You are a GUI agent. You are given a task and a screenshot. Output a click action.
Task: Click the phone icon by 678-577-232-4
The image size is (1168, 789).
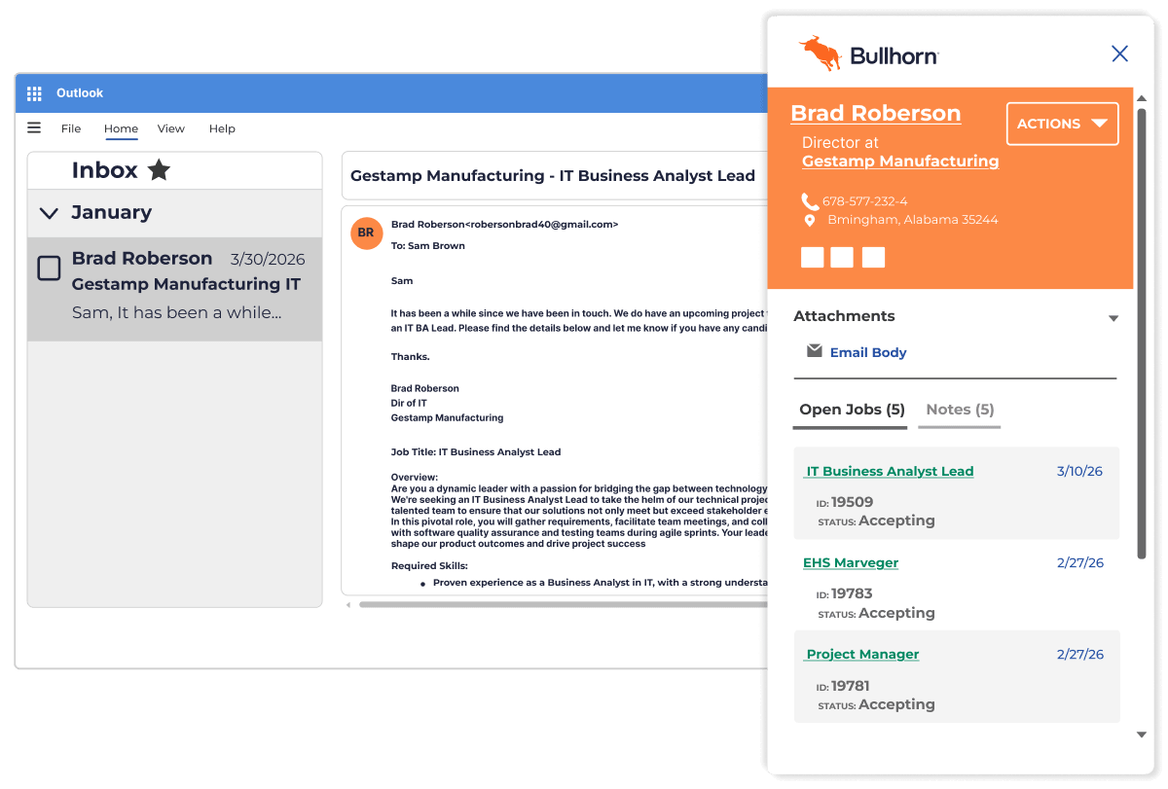[x=810, y=201]
